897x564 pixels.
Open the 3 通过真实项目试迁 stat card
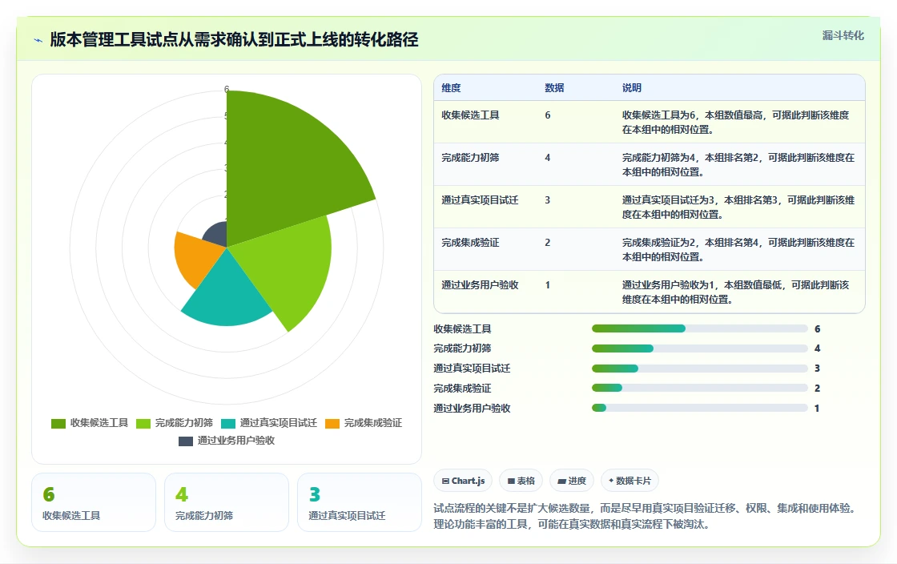point(360,502)
